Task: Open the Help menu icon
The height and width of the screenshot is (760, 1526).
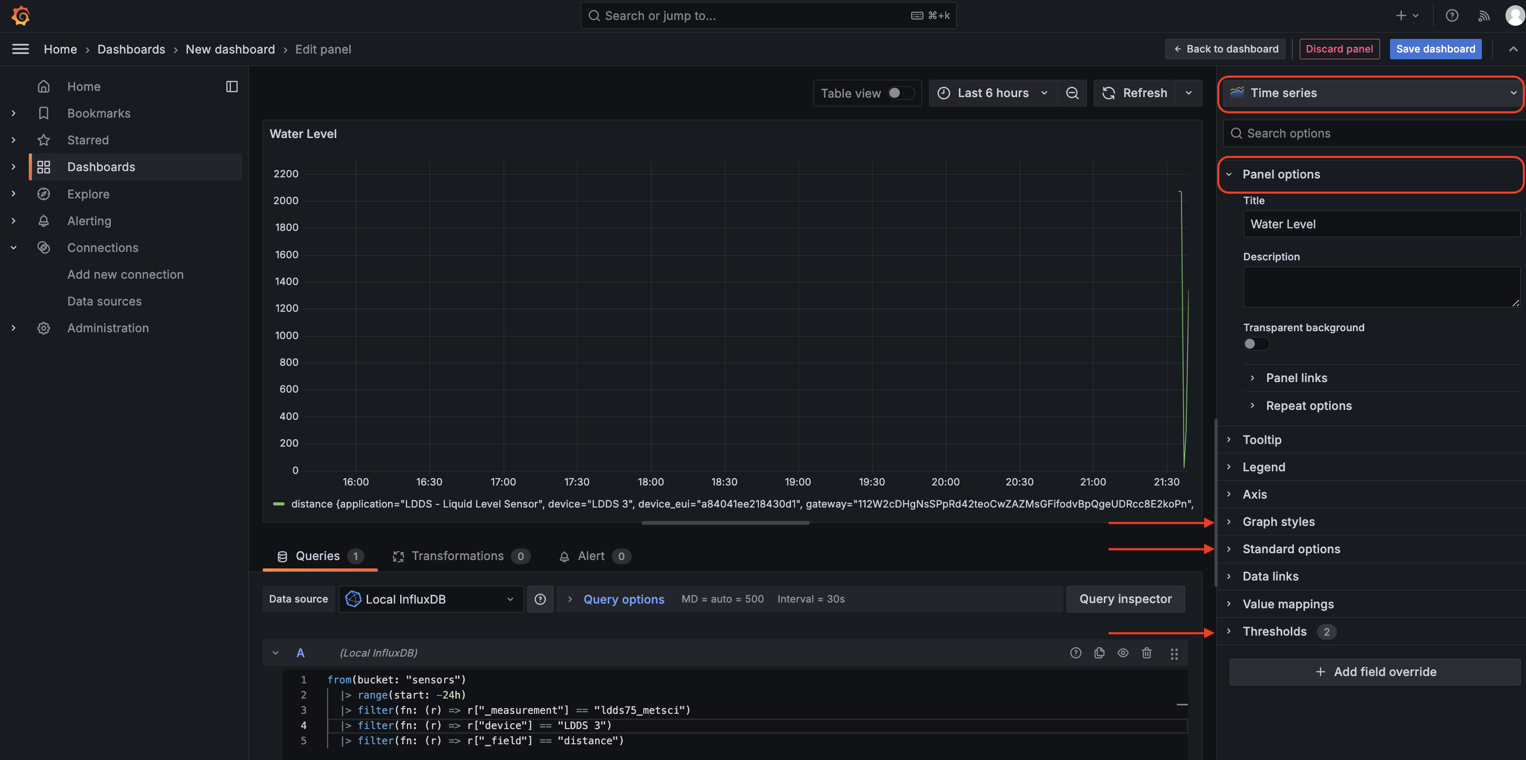Action: [1452, 15]
